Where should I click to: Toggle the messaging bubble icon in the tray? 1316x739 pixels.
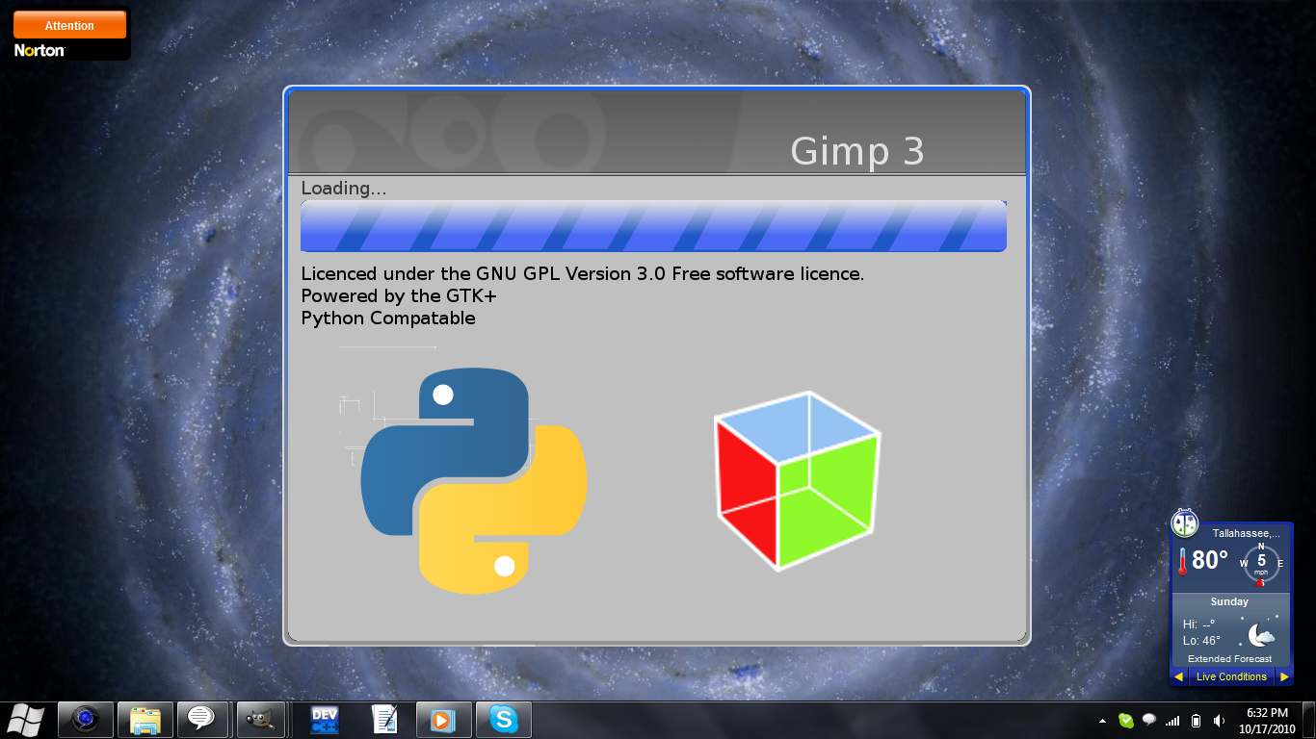(x=1148, y=719)
